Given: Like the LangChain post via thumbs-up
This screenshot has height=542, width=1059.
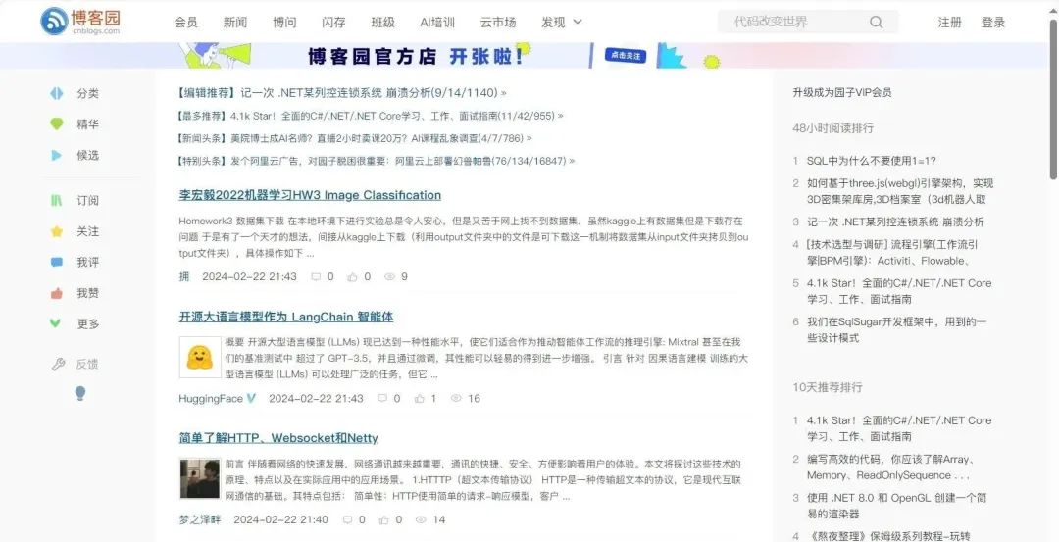Looking at the screenshot, I should [x=420, y=399].
